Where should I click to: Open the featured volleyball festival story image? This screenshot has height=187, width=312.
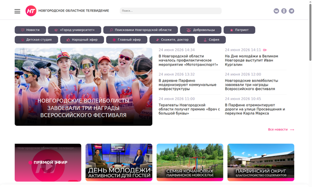(x=83, y=87)
